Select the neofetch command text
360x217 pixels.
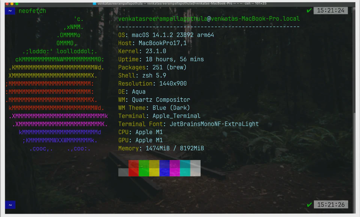33,11
